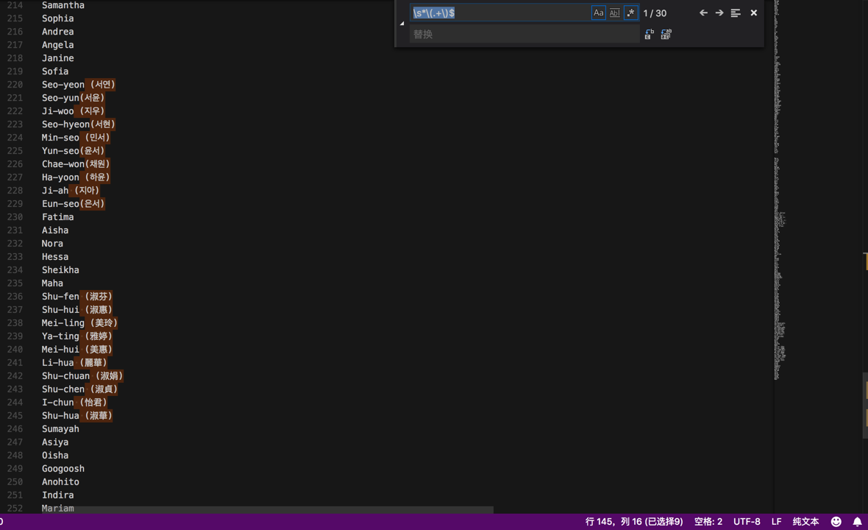Click Shu-chuan (淑娟) line
Screen dimensions: 868x530
coord(82,376)
